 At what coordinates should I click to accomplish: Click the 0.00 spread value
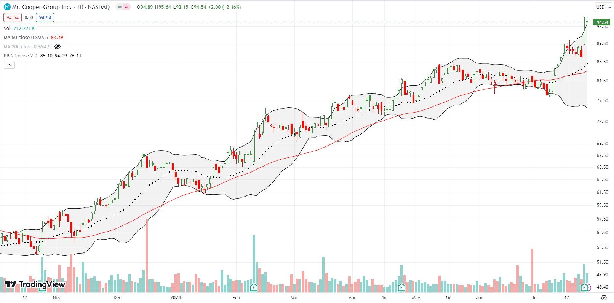[29, 17]
